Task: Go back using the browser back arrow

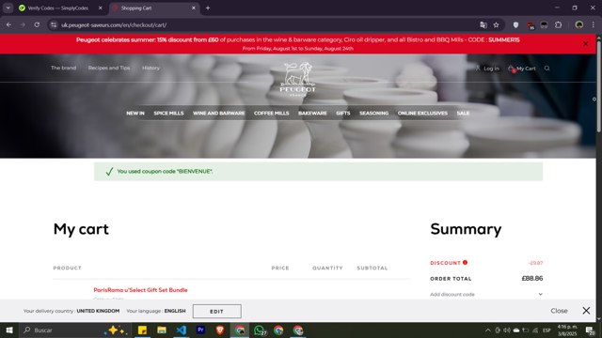Action: 8,25
